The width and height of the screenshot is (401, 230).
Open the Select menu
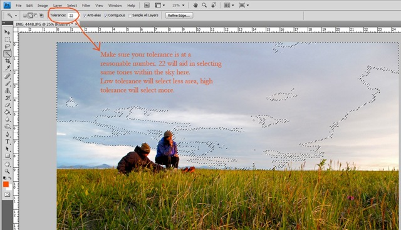(x=72, y=6)
